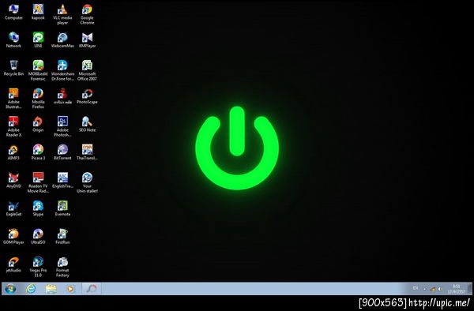Image resolution: width=474 pixels, height=311 pixels.
Task: Open Wondershare Dr.Fone shortcut
Action: (62, 71)
